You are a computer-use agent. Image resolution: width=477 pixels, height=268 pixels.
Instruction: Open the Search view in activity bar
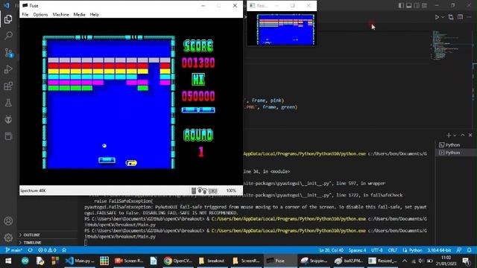(x=8, y=36)
